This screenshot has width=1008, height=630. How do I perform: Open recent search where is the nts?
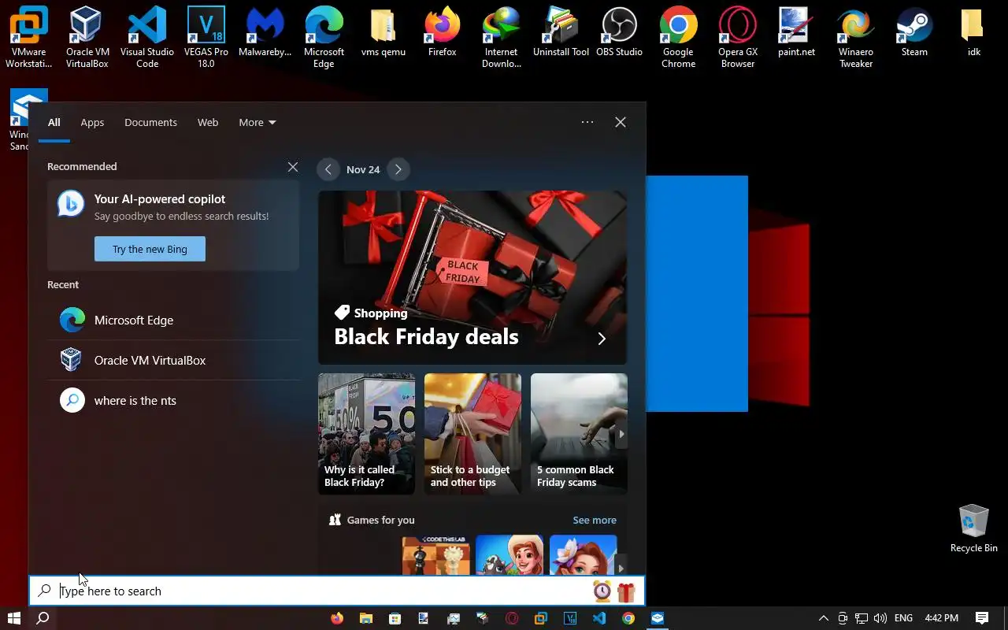tap(173, 400)
